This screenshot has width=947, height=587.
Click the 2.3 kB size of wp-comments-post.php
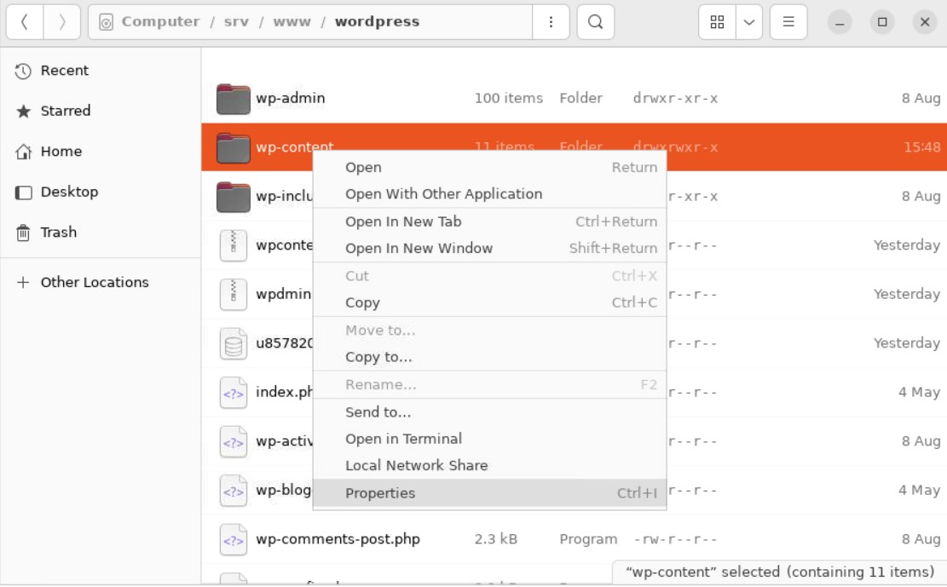click(x=496, y=539)
